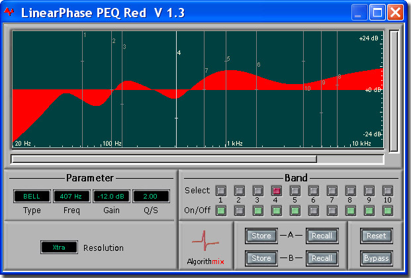Image resolution: width=411 pixels, height=278 pixels.
Task: Turn off band 5 On/Off switch
Action: [295, 210]
